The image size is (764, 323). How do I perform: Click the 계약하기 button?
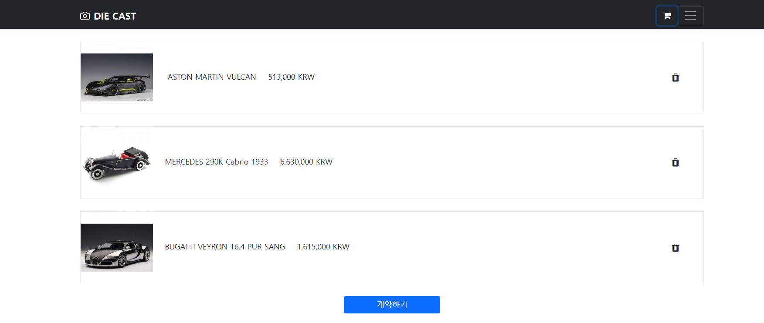point(392,305)
